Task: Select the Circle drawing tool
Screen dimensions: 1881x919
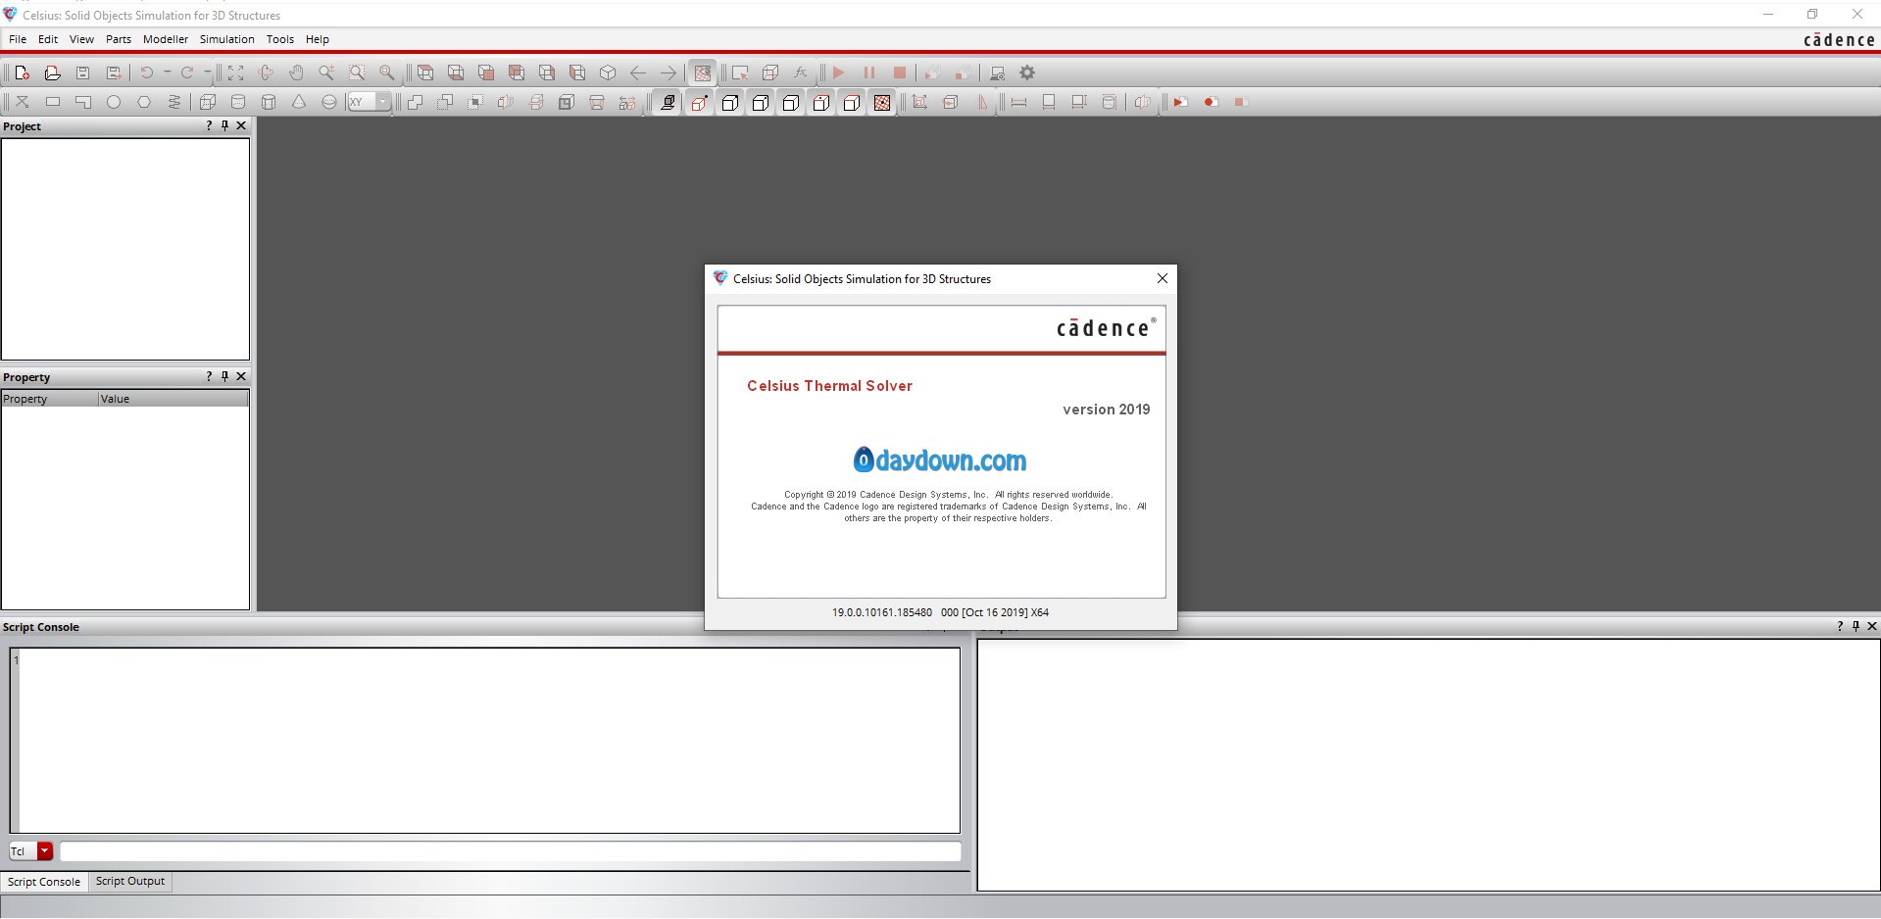Action: [x=114, y=102]
